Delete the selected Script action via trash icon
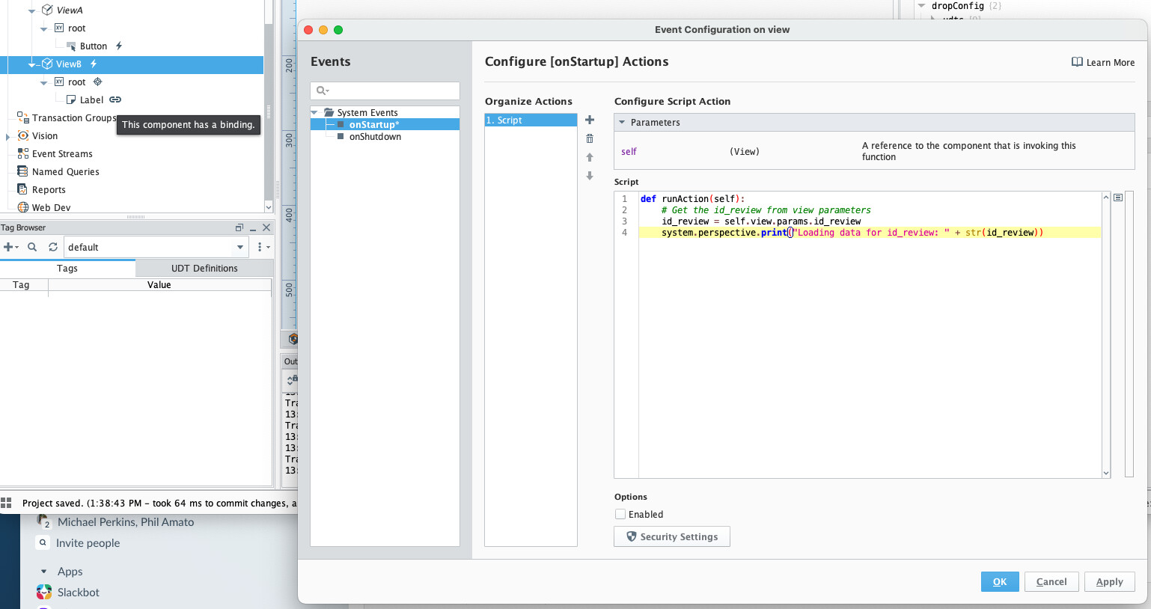 pyautogui.click(x=590, y=138)
